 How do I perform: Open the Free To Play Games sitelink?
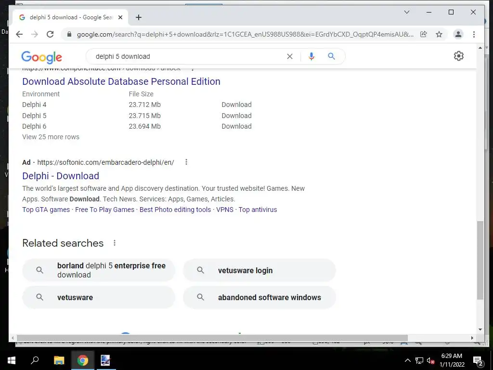pos(104,210)
